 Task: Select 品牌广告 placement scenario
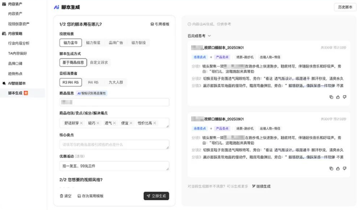116,43
